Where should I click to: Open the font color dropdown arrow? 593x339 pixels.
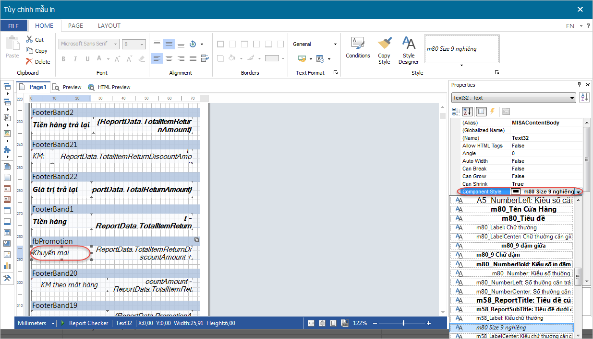(109, 59)
